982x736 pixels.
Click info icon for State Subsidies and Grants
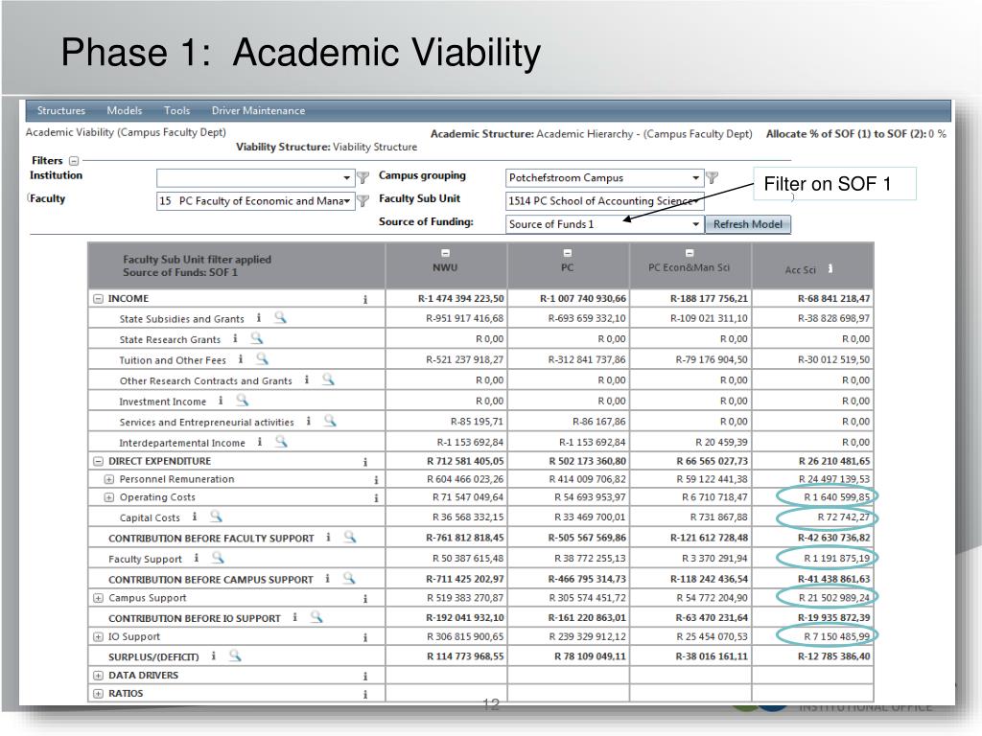[x=259, y=318]
